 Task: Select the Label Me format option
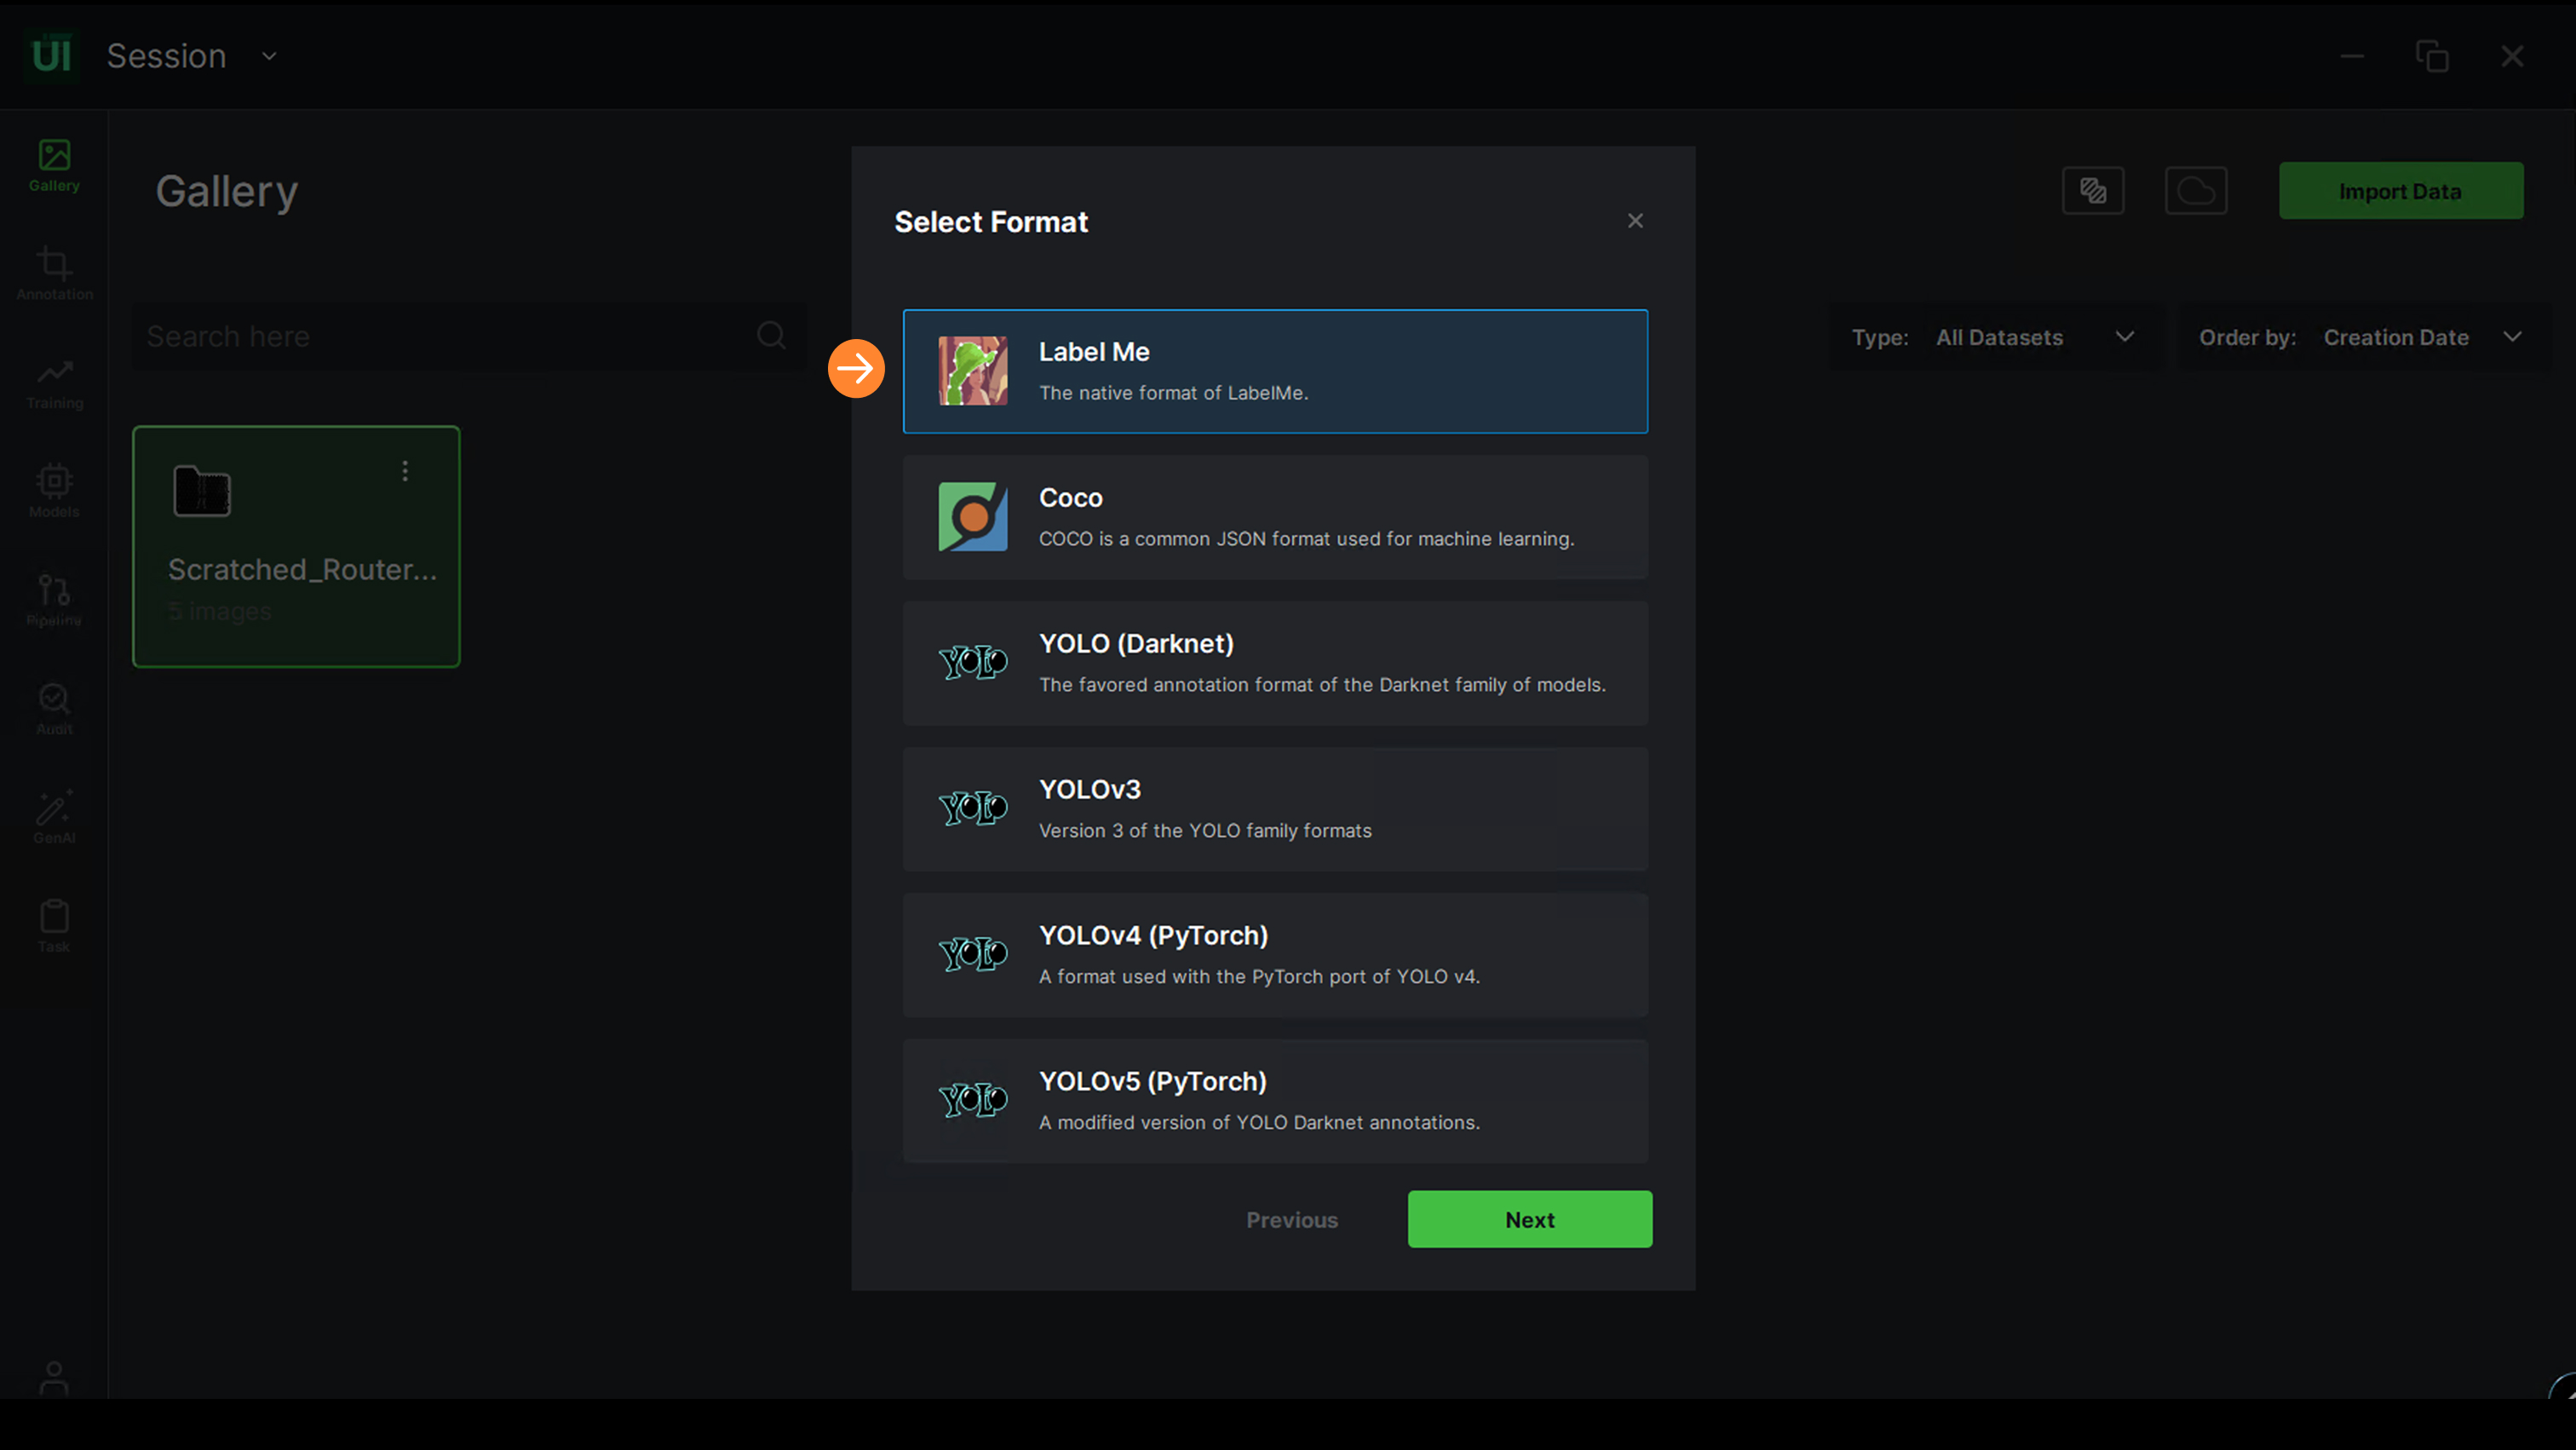pos(1275,371)
